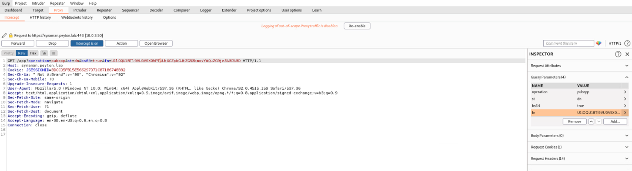Image resolution: width=632 pixels, height=171 pixels.
Task: Switch to the Comparer tab
Action: coord(182,10)
